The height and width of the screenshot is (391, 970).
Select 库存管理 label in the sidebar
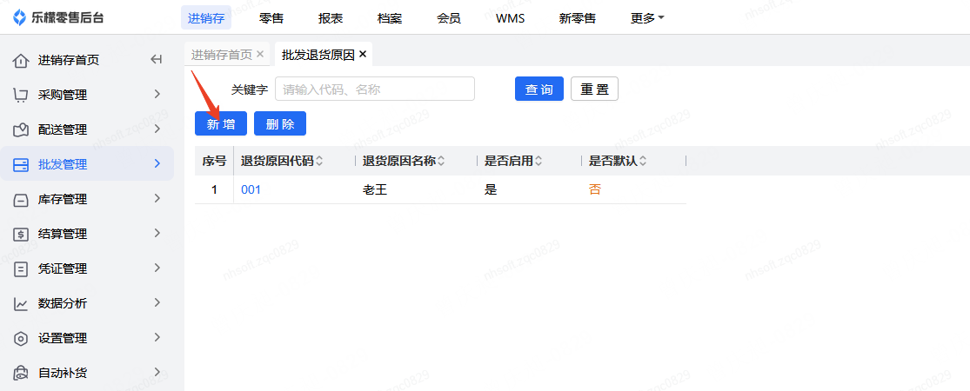pyautogui.click(x=63, y=200)
